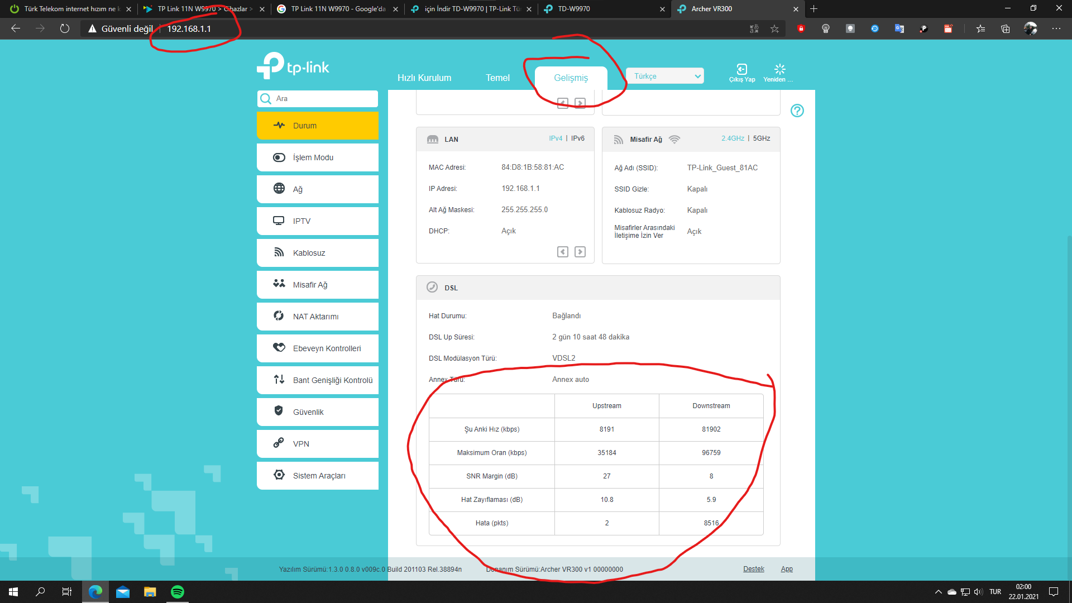
Task: Switch Misafir Ağ panel to 5GHz
Action: tap(762, 138)
